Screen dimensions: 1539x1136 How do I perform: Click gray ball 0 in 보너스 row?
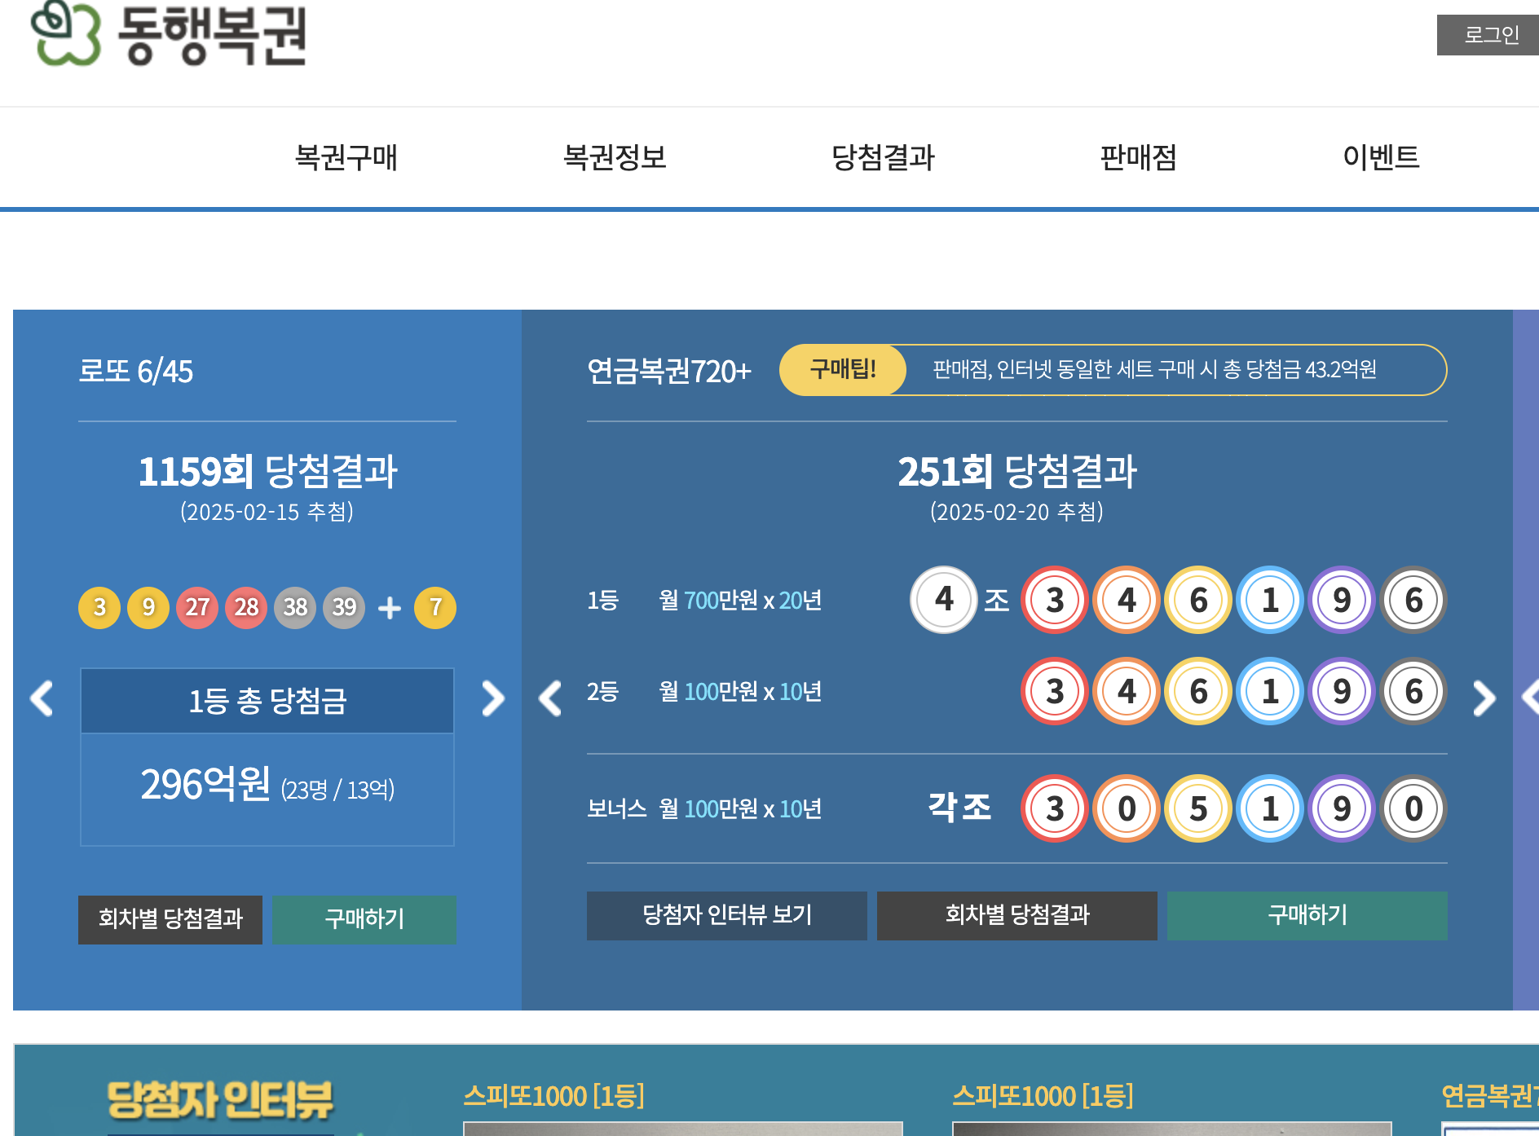tap(1413, 808)
